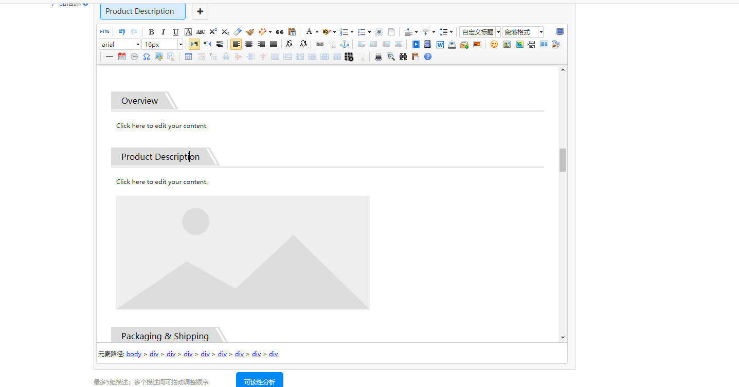This screenshot has height=387, width=739.
Task: Open find and replace binoculars icon
Action: pos(403,57)
